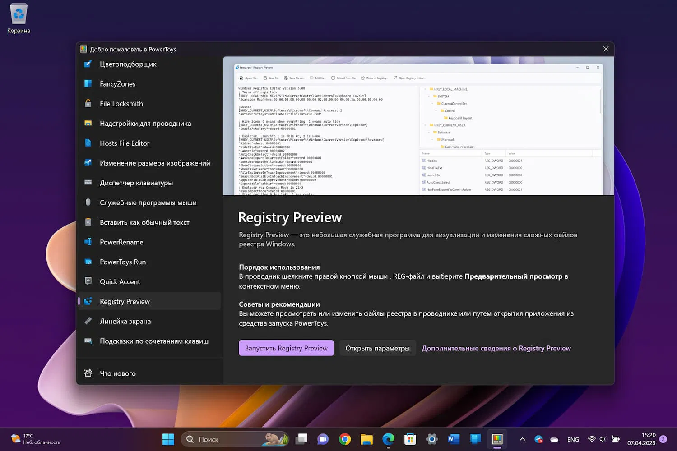Screen dimensions: 677x451
Task: Select the Изменение размера изображений icon
Action: [x=88, y=163]
